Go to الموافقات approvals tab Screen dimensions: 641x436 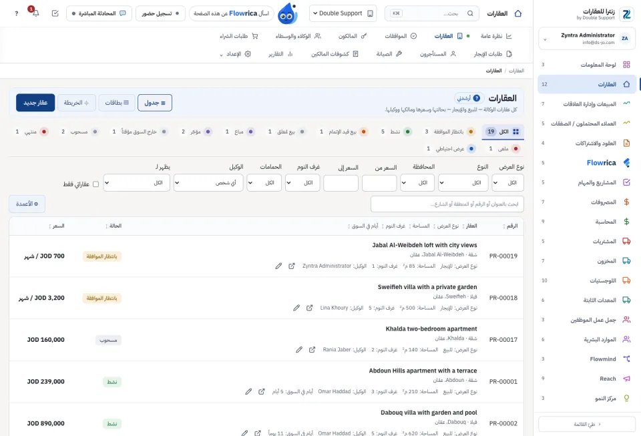click(401, 36)
